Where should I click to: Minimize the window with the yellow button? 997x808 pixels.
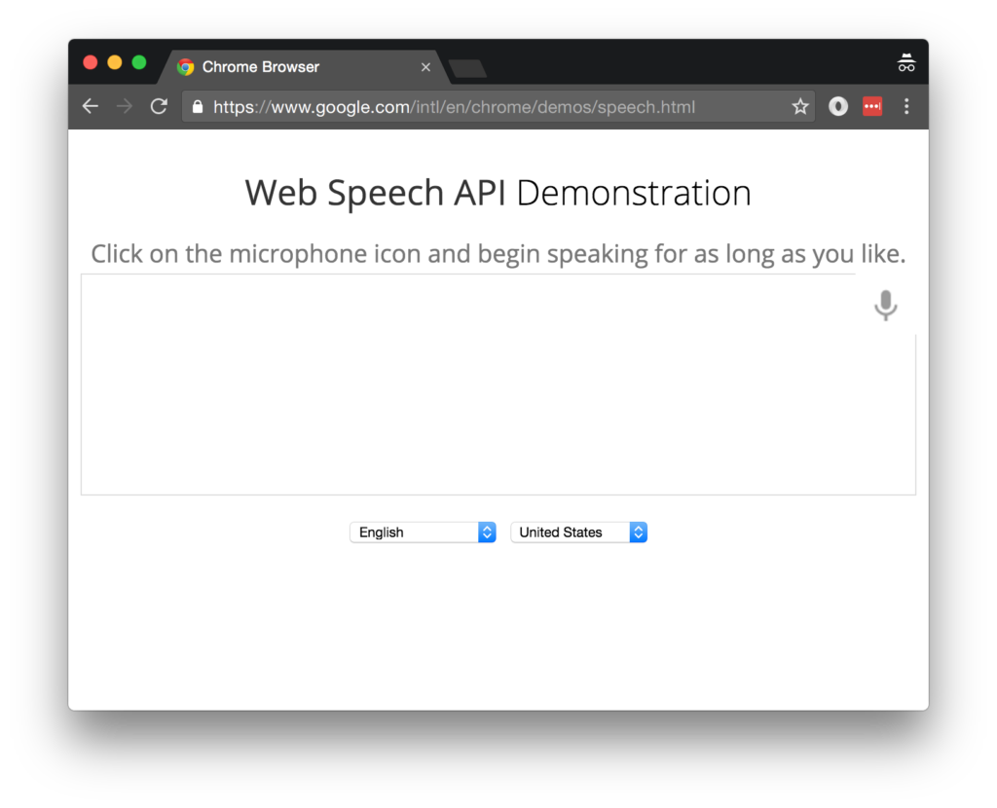tap(115, 62)
